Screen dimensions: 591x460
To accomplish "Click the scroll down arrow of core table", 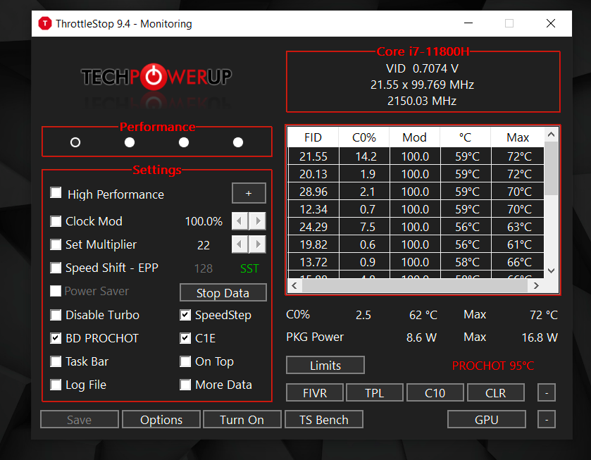I will pos(551,271).
